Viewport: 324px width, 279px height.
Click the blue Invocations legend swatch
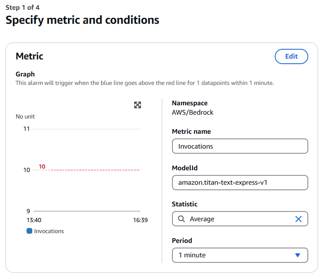29,231
